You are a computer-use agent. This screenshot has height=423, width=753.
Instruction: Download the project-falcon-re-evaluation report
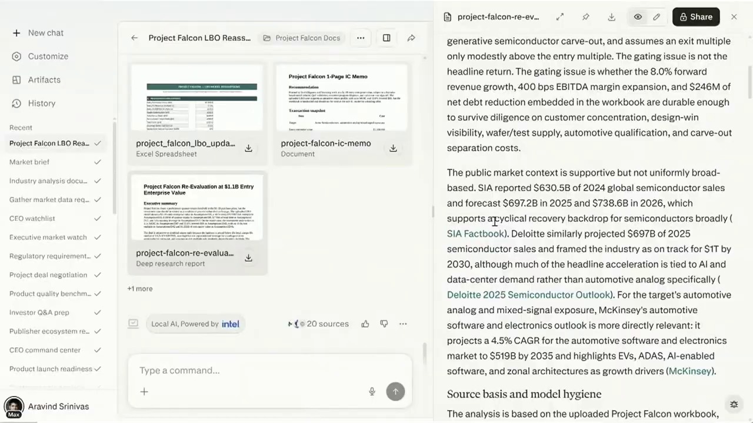(248, 258)
